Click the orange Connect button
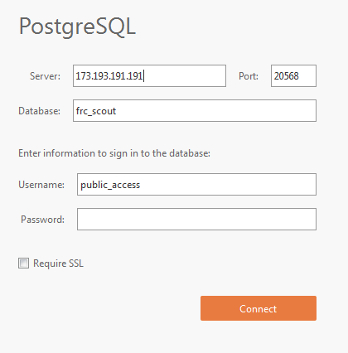Viewport: 348px width, 353px height. [x=259, y=308]
